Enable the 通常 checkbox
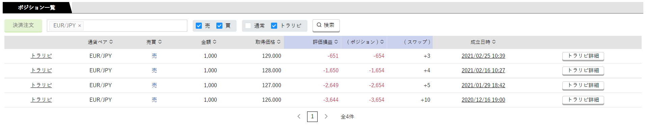Screen dimensions: 647x126 click(x=248, y=26)
